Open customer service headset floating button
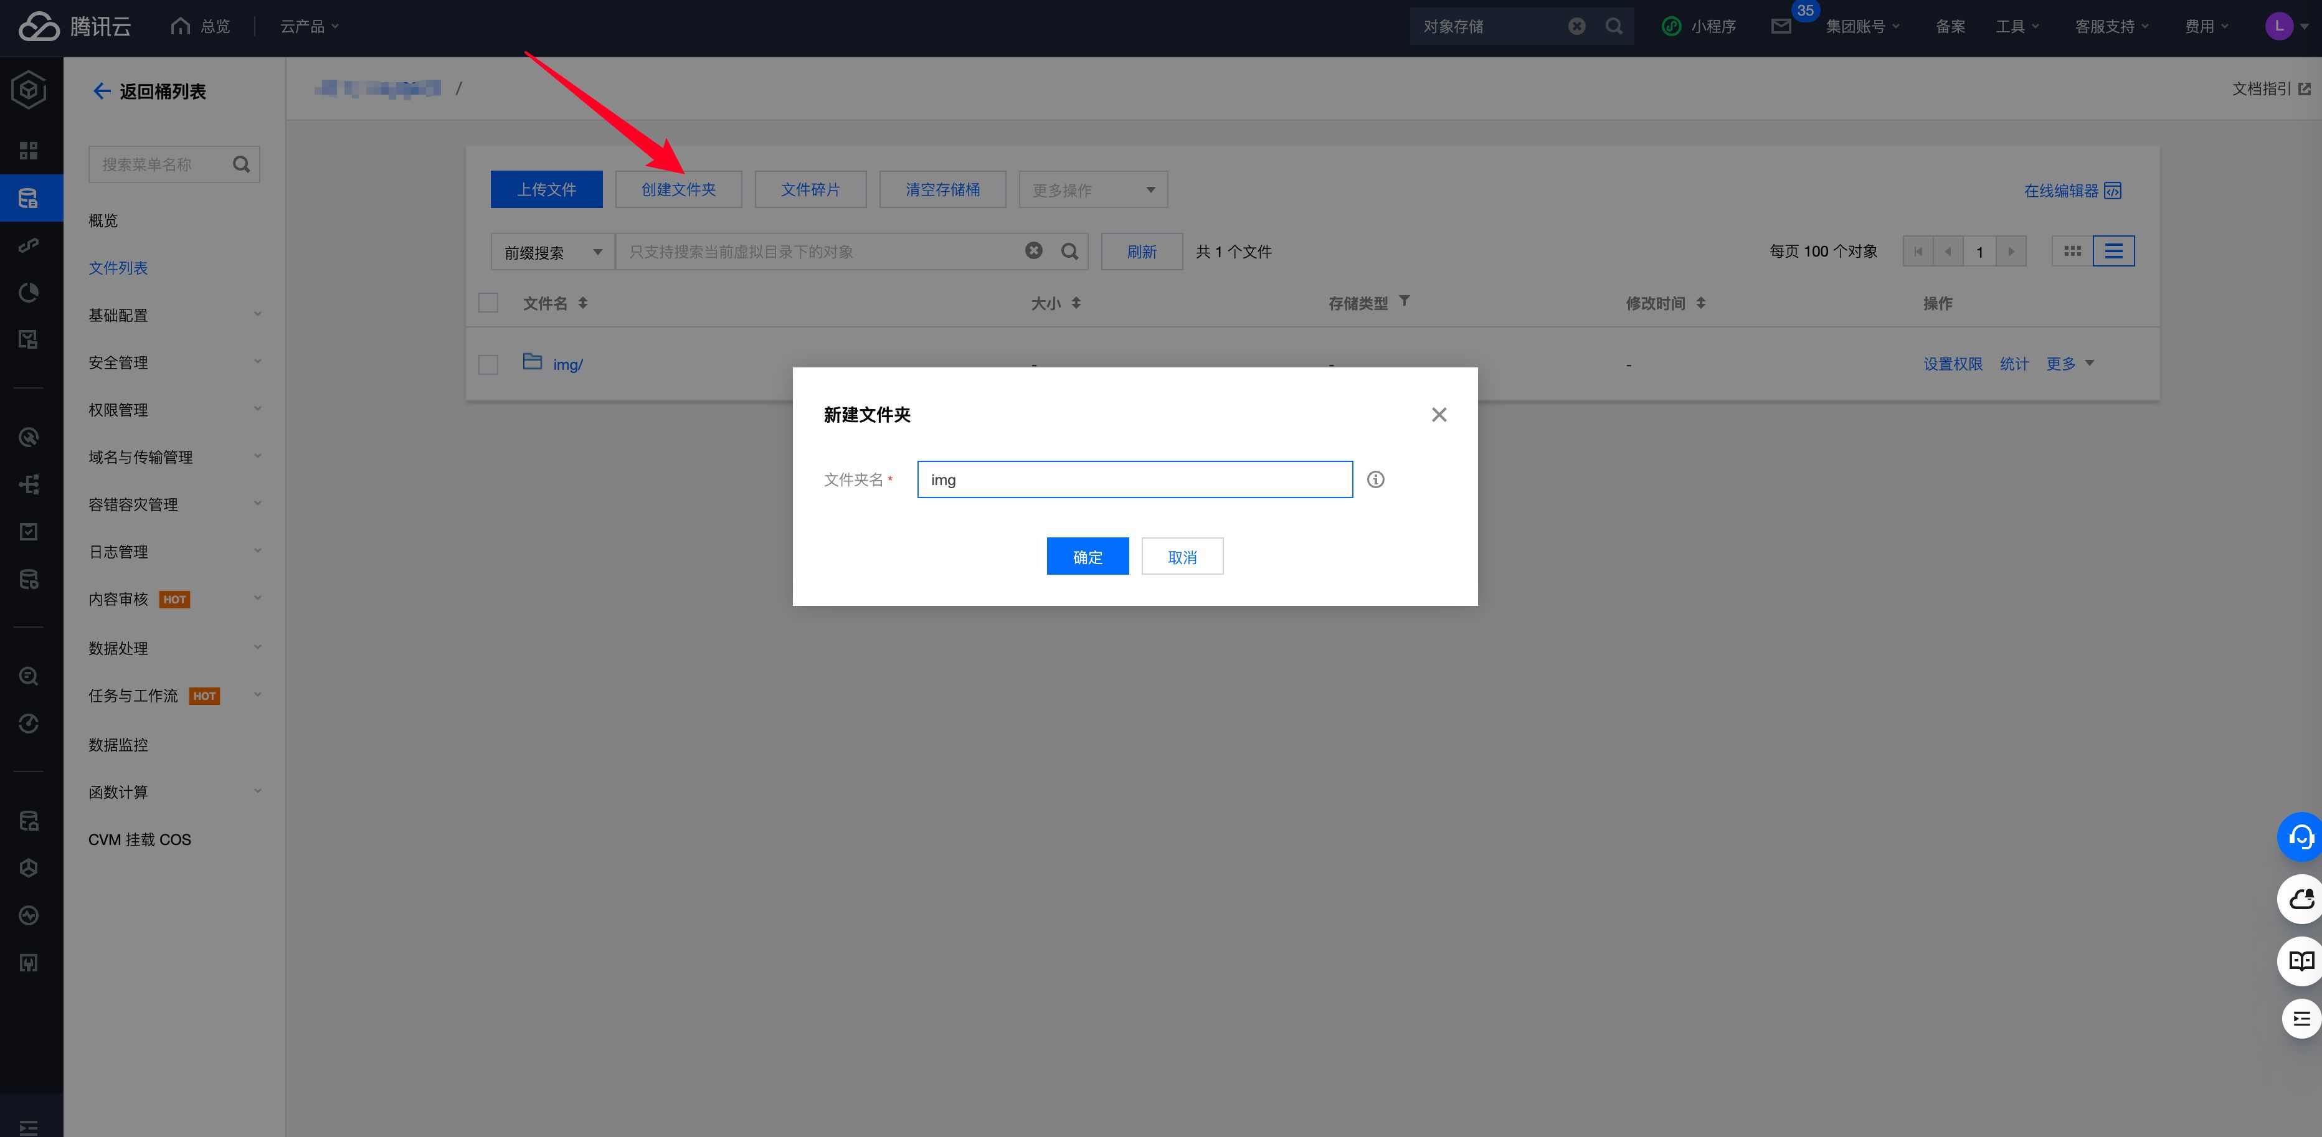This screenshot has height=1137, width=2322. (x=2300, y=837)
